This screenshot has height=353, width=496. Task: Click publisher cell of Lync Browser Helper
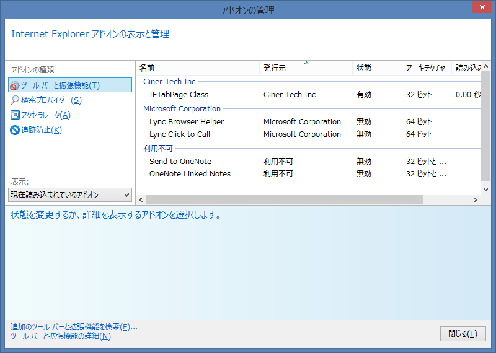pyautogui.click(x=302, y=121)
